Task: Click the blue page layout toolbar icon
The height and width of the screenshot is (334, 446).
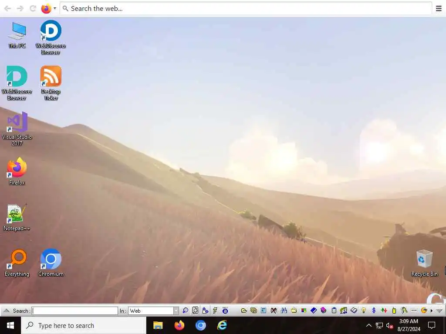Action: tap(264, 311)
